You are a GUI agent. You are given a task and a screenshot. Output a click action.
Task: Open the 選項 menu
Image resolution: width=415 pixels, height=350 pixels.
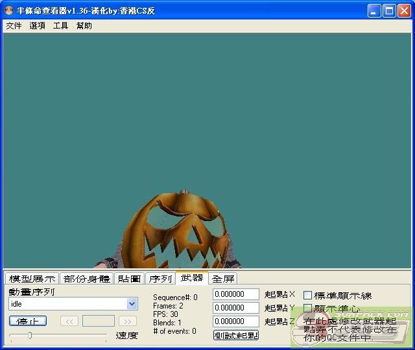pyautogui.click(x=37, y=26)
